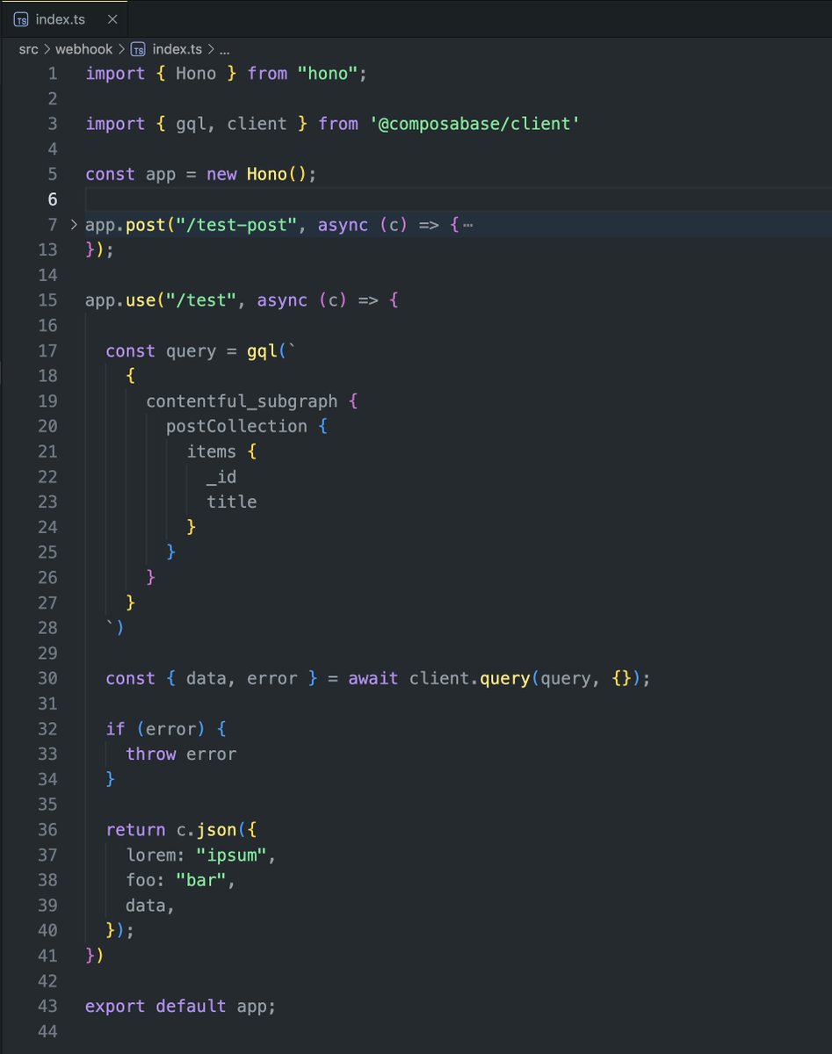
Task: Place cursor on Hono() constructor call
Action: pos(278,174)
